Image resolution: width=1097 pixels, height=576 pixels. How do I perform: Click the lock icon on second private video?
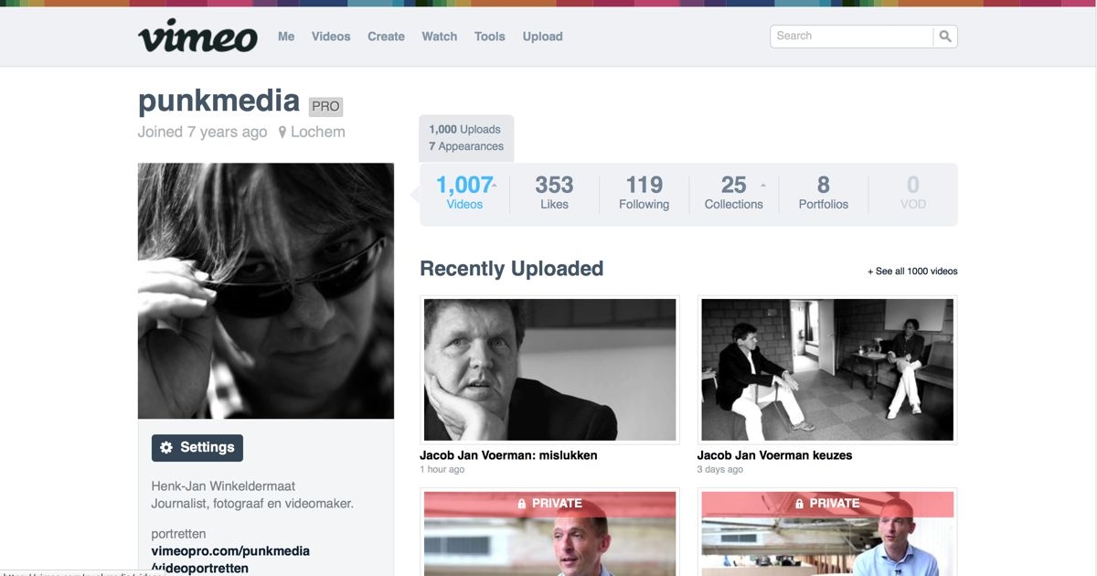click(800, 504)
